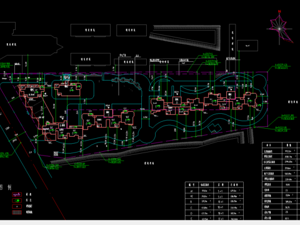Select the magenta boundary line legend symbol
The height and width of the screenshot is (225, 300).
click(x=17, y=194)
